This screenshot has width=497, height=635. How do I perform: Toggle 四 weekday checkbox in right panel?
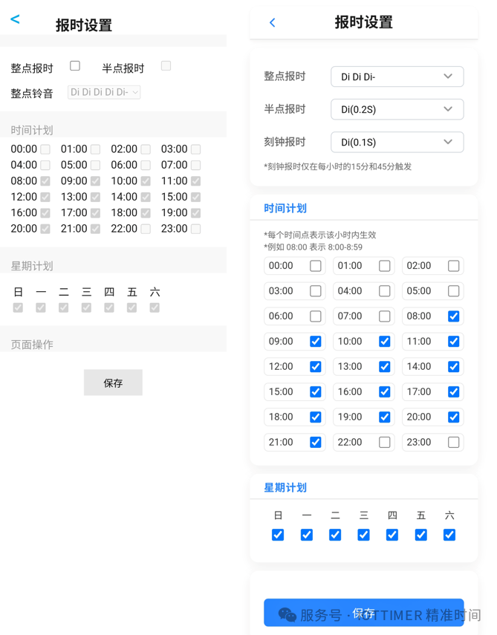392,535
